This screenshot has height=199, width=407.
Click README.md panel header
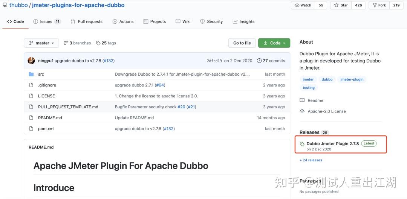point(41,147)
